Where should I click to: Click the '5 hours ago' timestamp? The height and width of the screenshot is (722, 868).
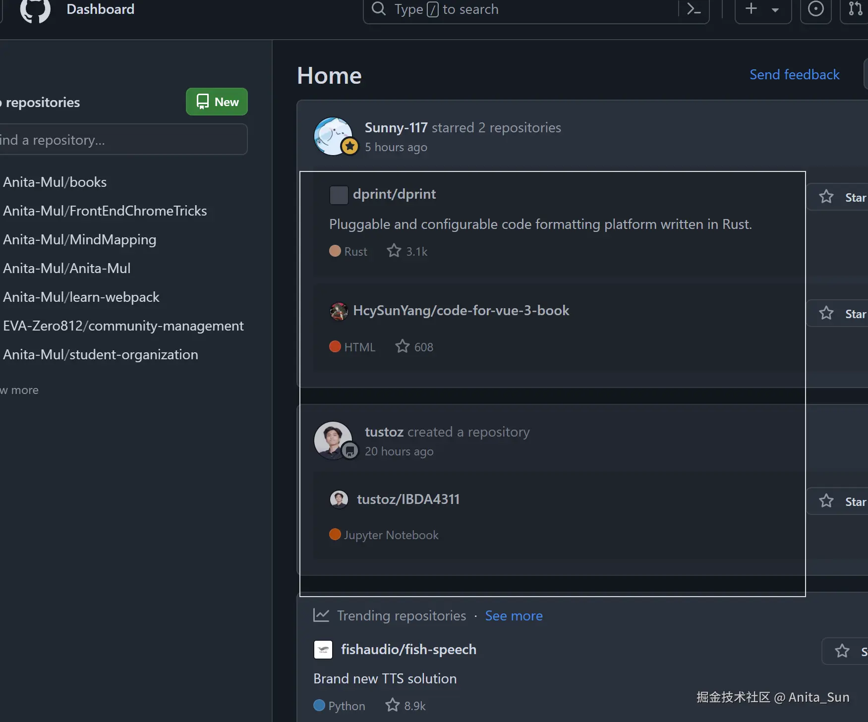(x=396, y=147)
